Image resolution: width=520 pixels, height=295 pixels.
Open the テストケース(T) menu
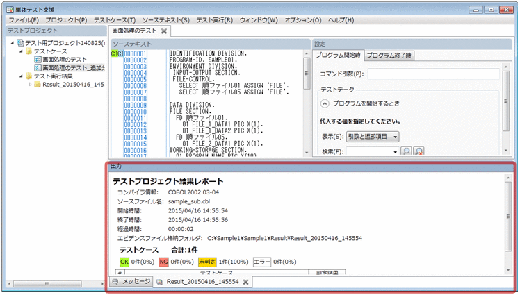[115, 20]
